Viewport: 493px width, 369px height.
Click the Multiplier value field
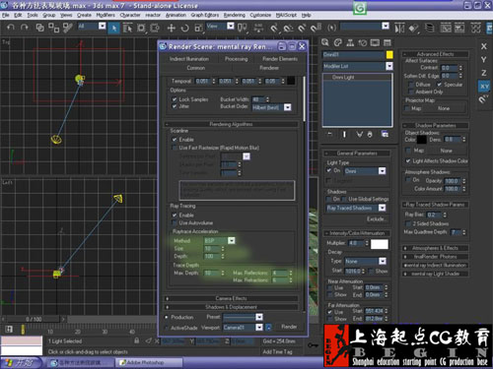355,243
